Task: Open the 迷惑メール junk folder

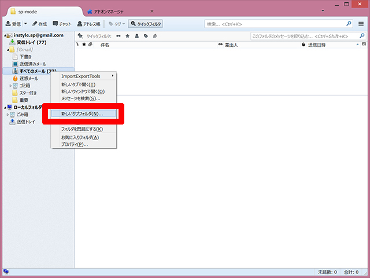Action: 29,78
